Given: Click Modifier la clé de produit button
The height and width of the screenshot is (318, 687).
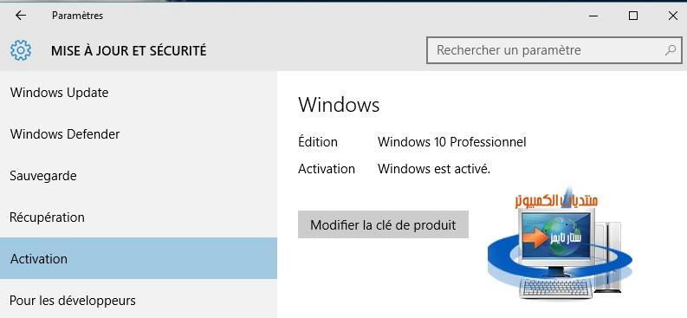Looking at the screenshot, I should pos(383,224).
